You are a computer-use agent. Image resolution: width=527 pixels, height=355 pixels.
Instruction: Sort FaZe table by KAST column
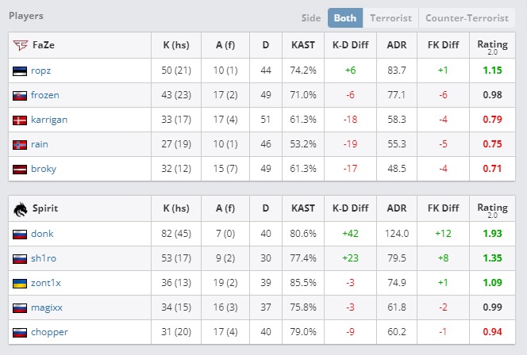tap(304, 45)
